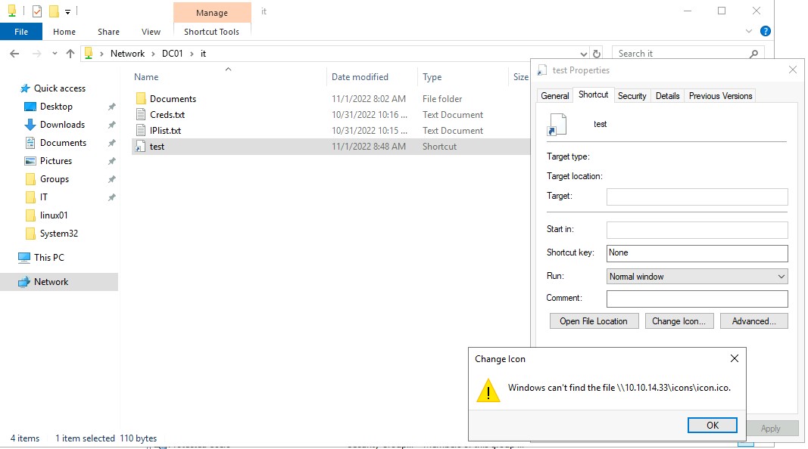Expand the address bar history dropdown

coord(583,54)
